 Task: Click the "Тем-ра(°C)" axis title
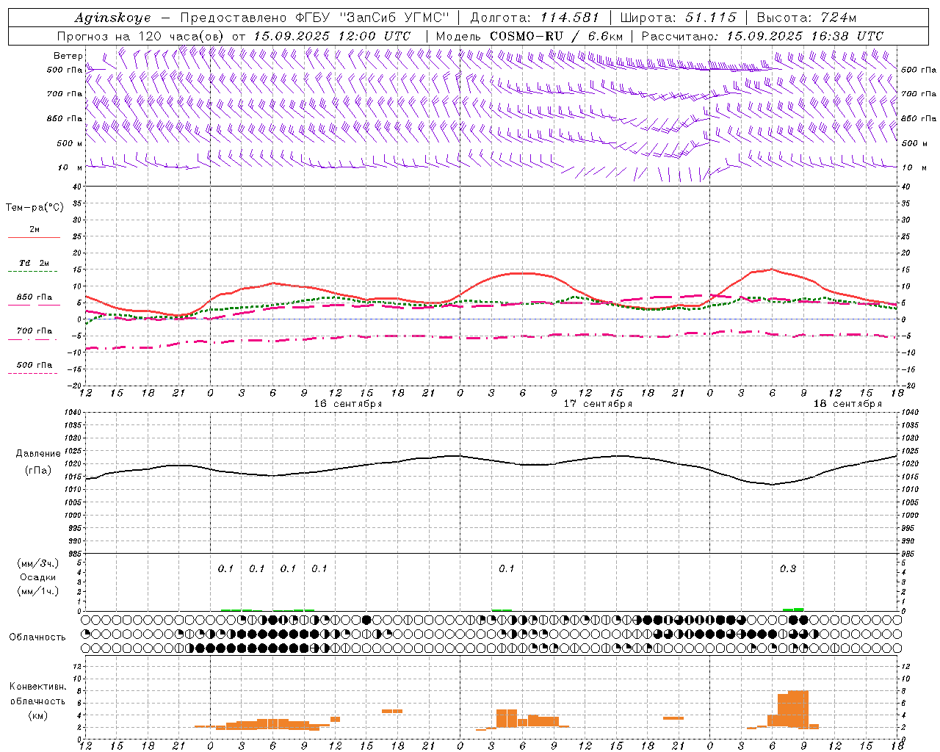point(35,208)
